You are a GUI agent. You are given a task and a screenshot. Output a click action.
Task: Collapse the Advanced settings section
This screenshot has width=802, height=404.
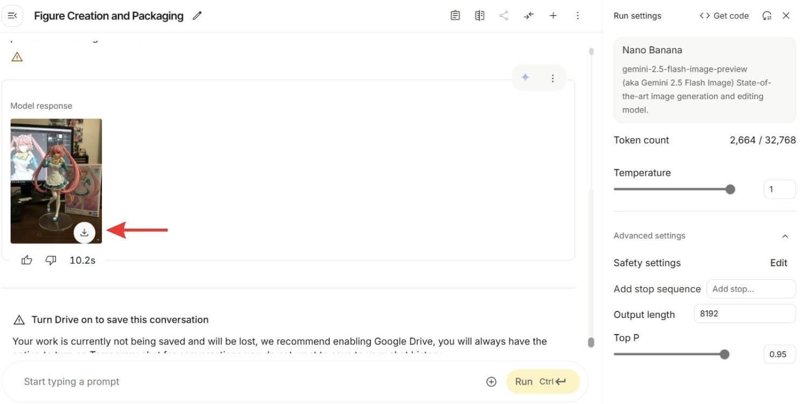pos(785,236)
